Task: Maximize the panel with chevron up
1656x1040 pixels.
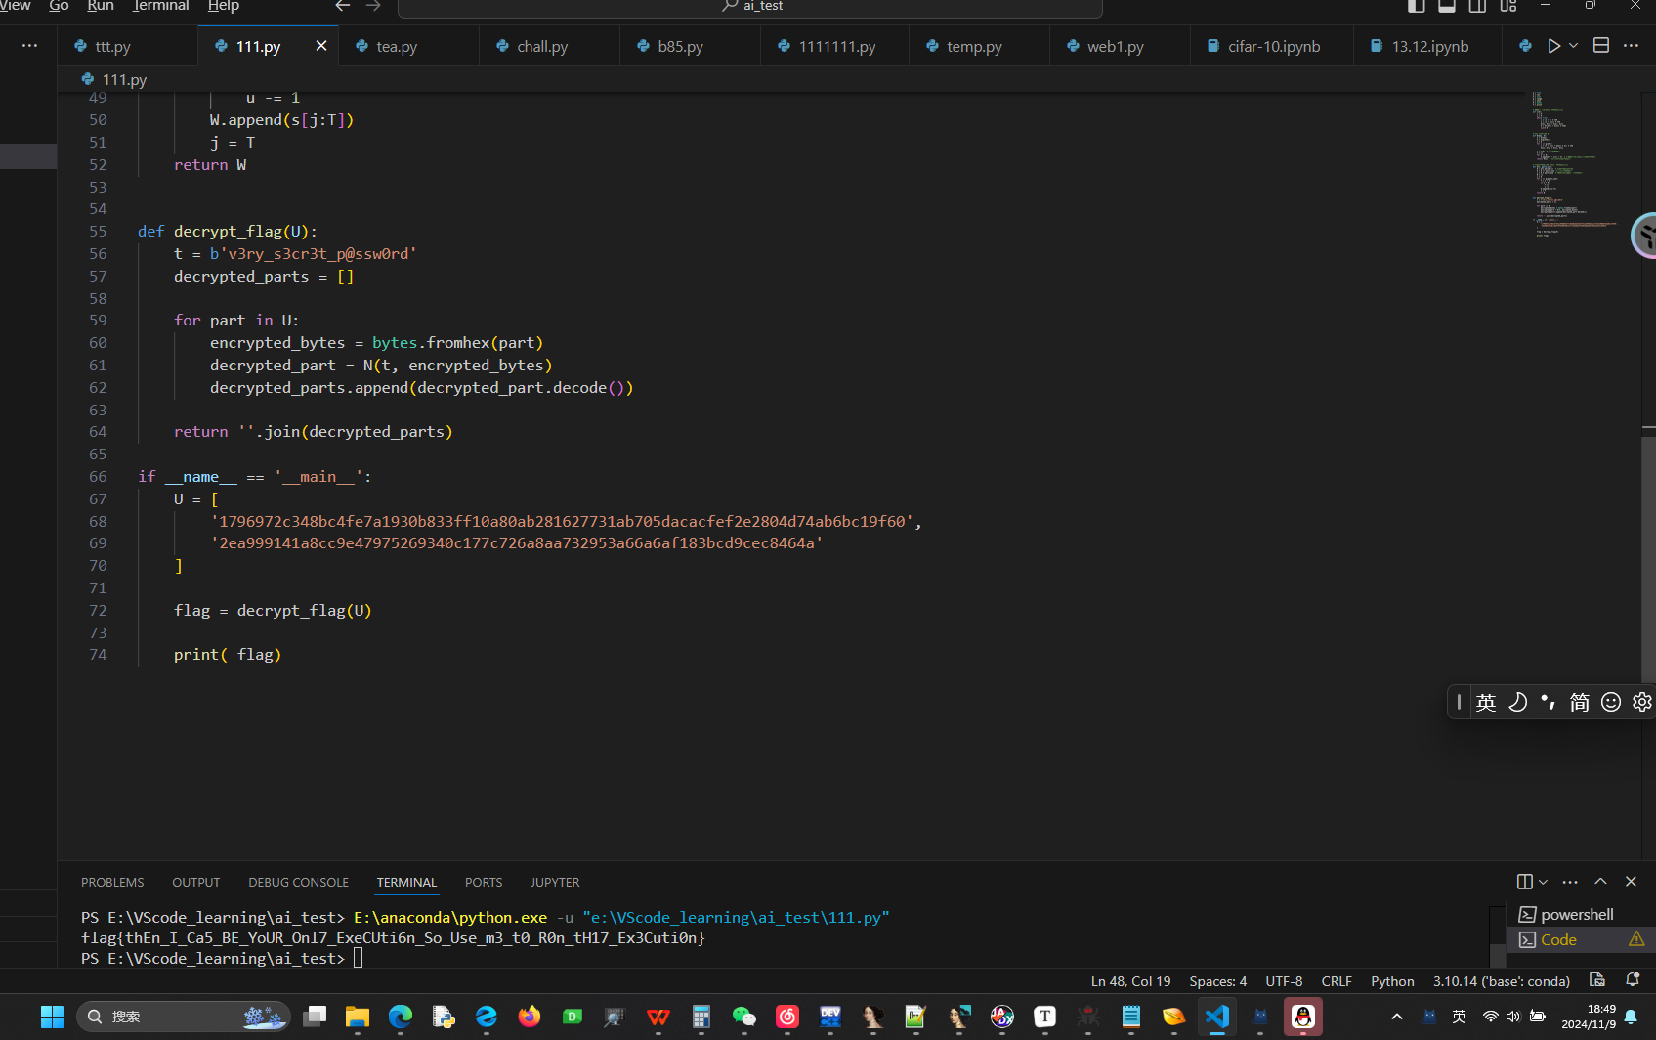Action: [x=1600, y=882]
